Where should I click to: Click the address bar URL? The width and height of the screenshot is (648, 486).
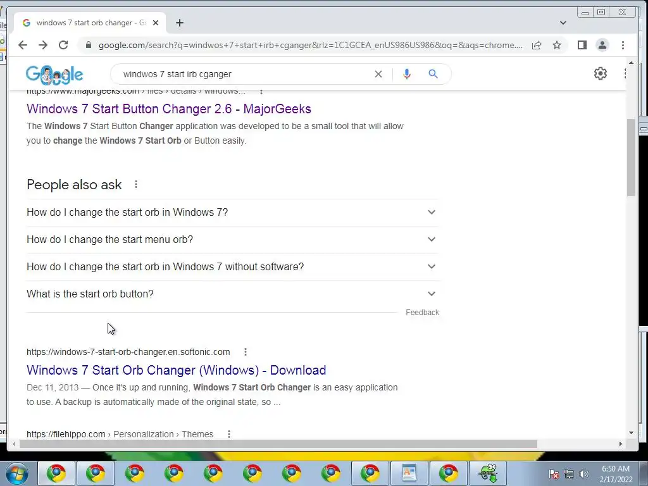[x=310, y=45]
